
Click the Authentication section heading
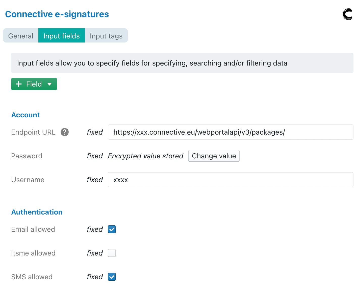(x=37, y=212)
